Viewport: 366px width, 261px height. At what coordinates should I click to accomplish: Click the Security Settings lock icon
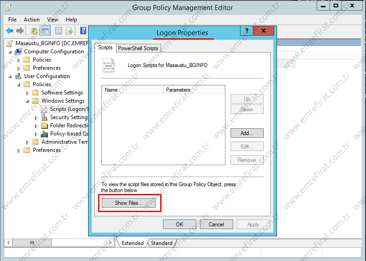tap(44, 117)
